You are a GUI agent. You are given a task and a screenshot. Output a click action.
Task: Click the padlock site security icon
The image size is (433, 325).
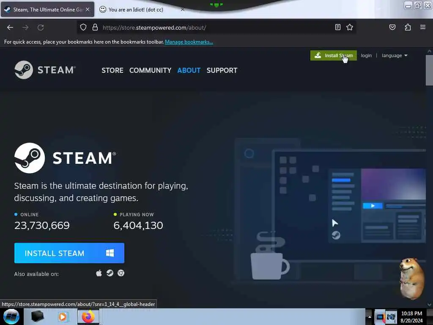[95, 28]
